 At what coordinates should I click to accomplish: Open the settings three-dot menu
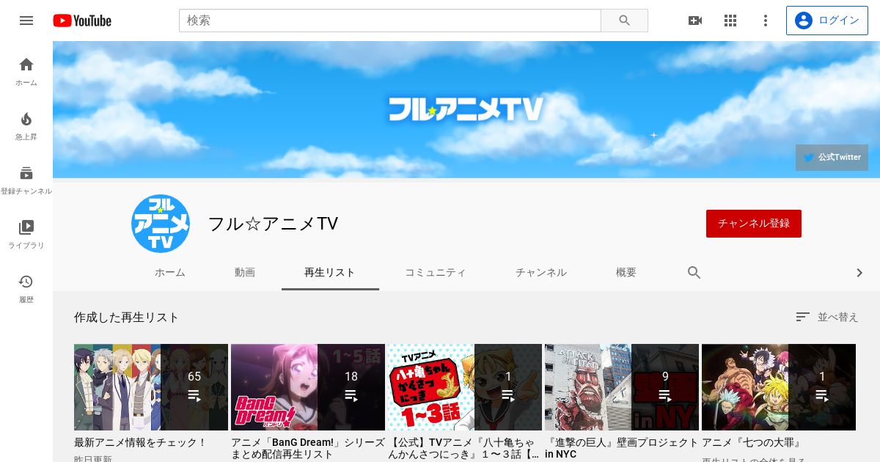pos(766,21)
